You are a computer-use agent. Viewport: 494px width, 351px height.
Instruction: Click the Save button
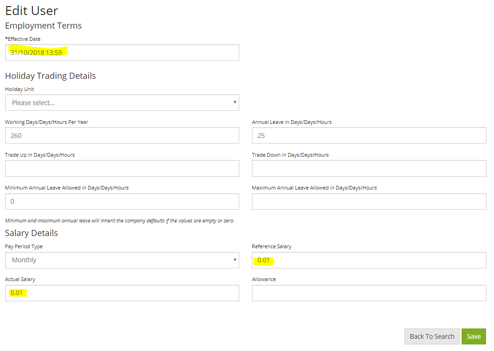click(x=473, y=336)
